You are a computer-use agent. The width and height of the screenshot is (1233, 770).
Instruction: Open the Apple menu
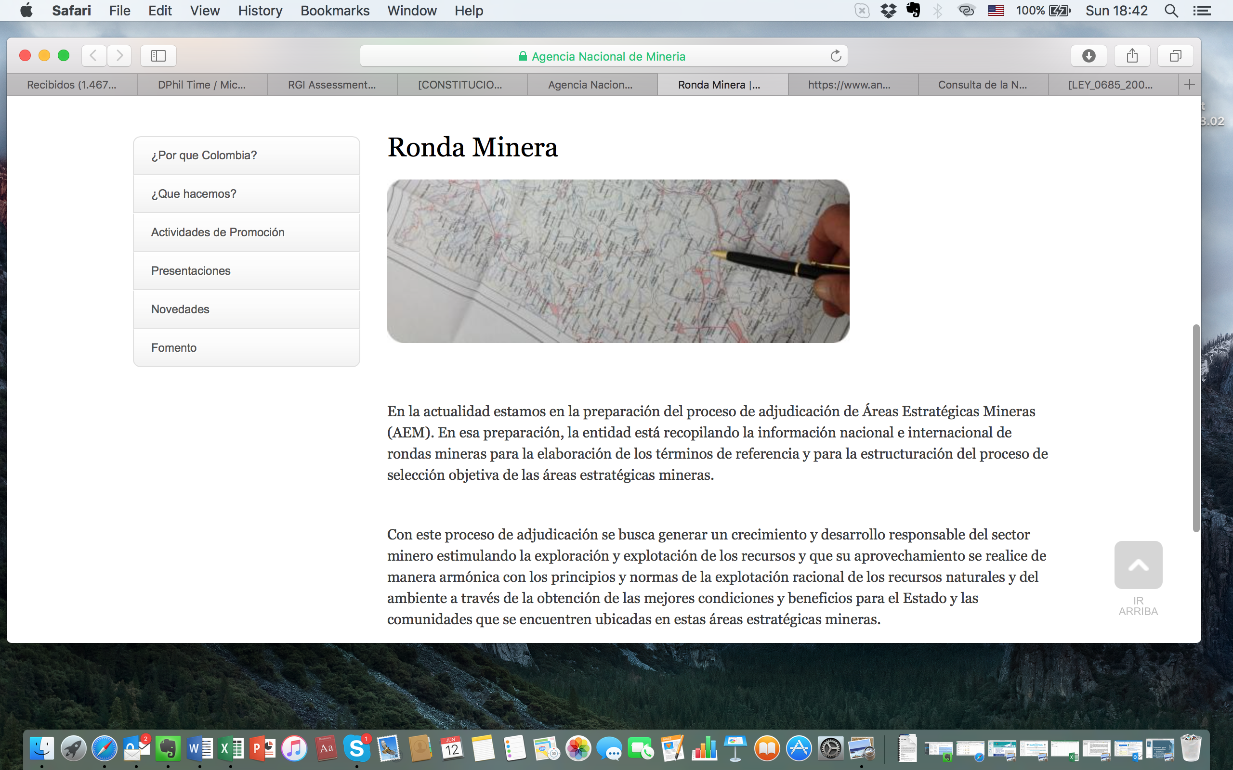[26, 10]
